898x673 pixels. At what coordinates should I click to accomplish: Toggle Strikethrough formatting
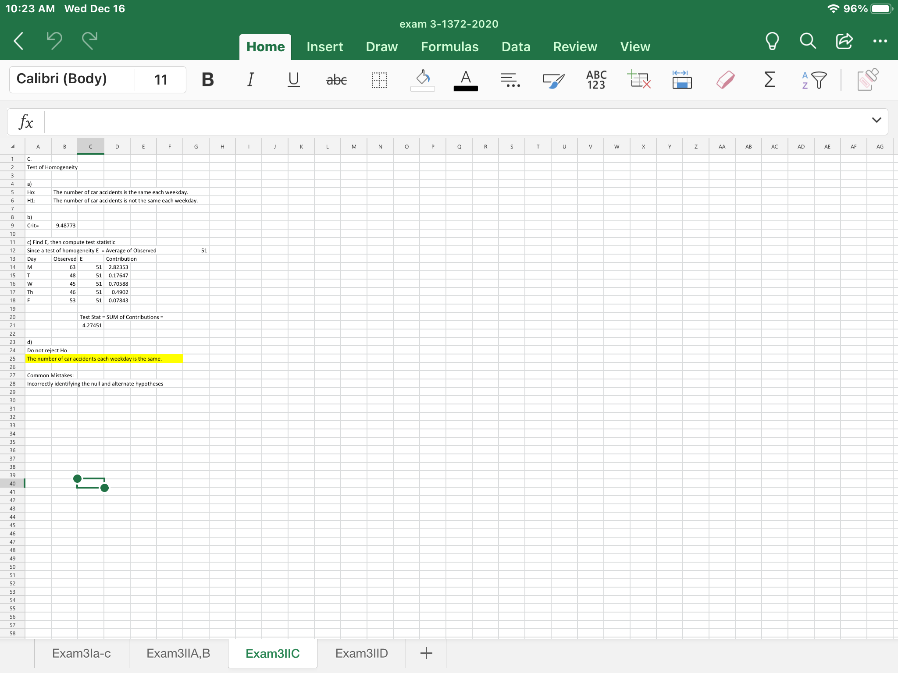(336, 80)
